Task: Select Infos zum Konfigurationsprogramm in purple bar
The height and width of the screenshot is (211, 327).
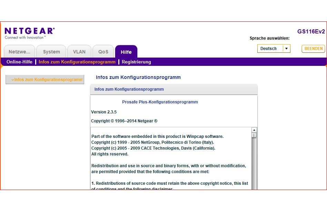Action: click(77, 62)
